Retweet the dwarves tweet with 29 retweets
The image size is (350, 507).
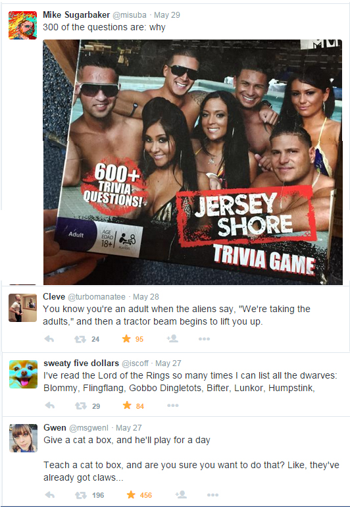[x=81, y=406]
